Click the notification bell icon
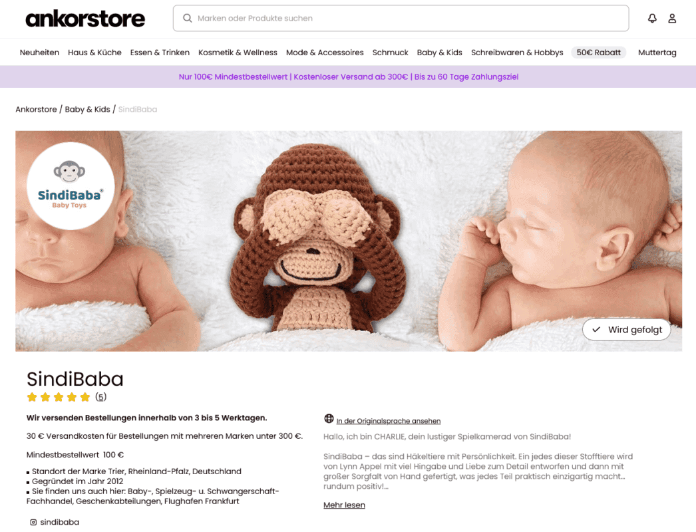Image resolution: width=696 pixels, height=532 pixels. coord(652,18)
